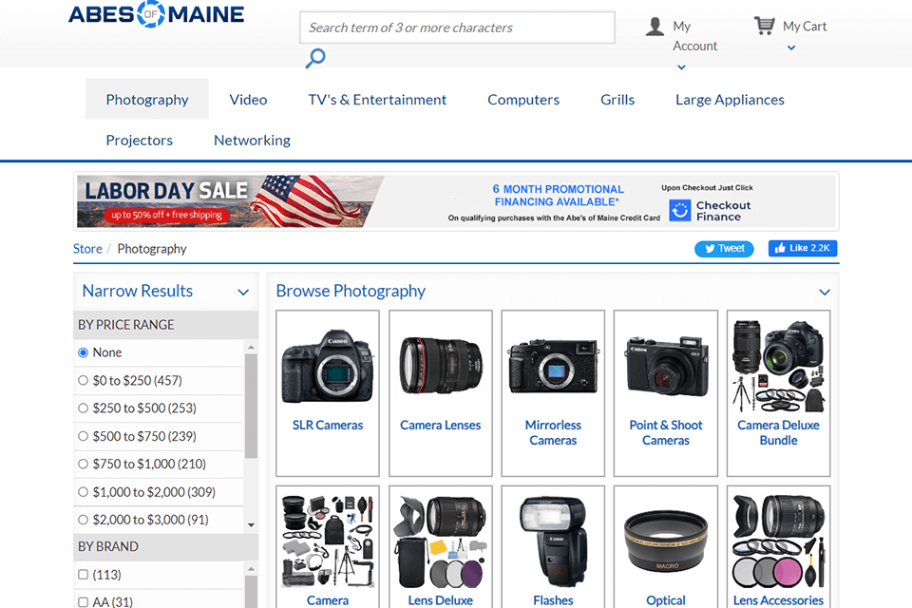
Task: Open the Projectors menu
Action: (140, 141)
